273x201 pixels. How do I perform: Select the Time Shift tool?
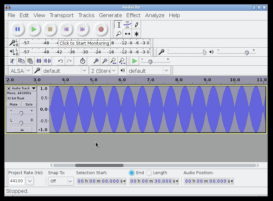(x=127, y=34)
